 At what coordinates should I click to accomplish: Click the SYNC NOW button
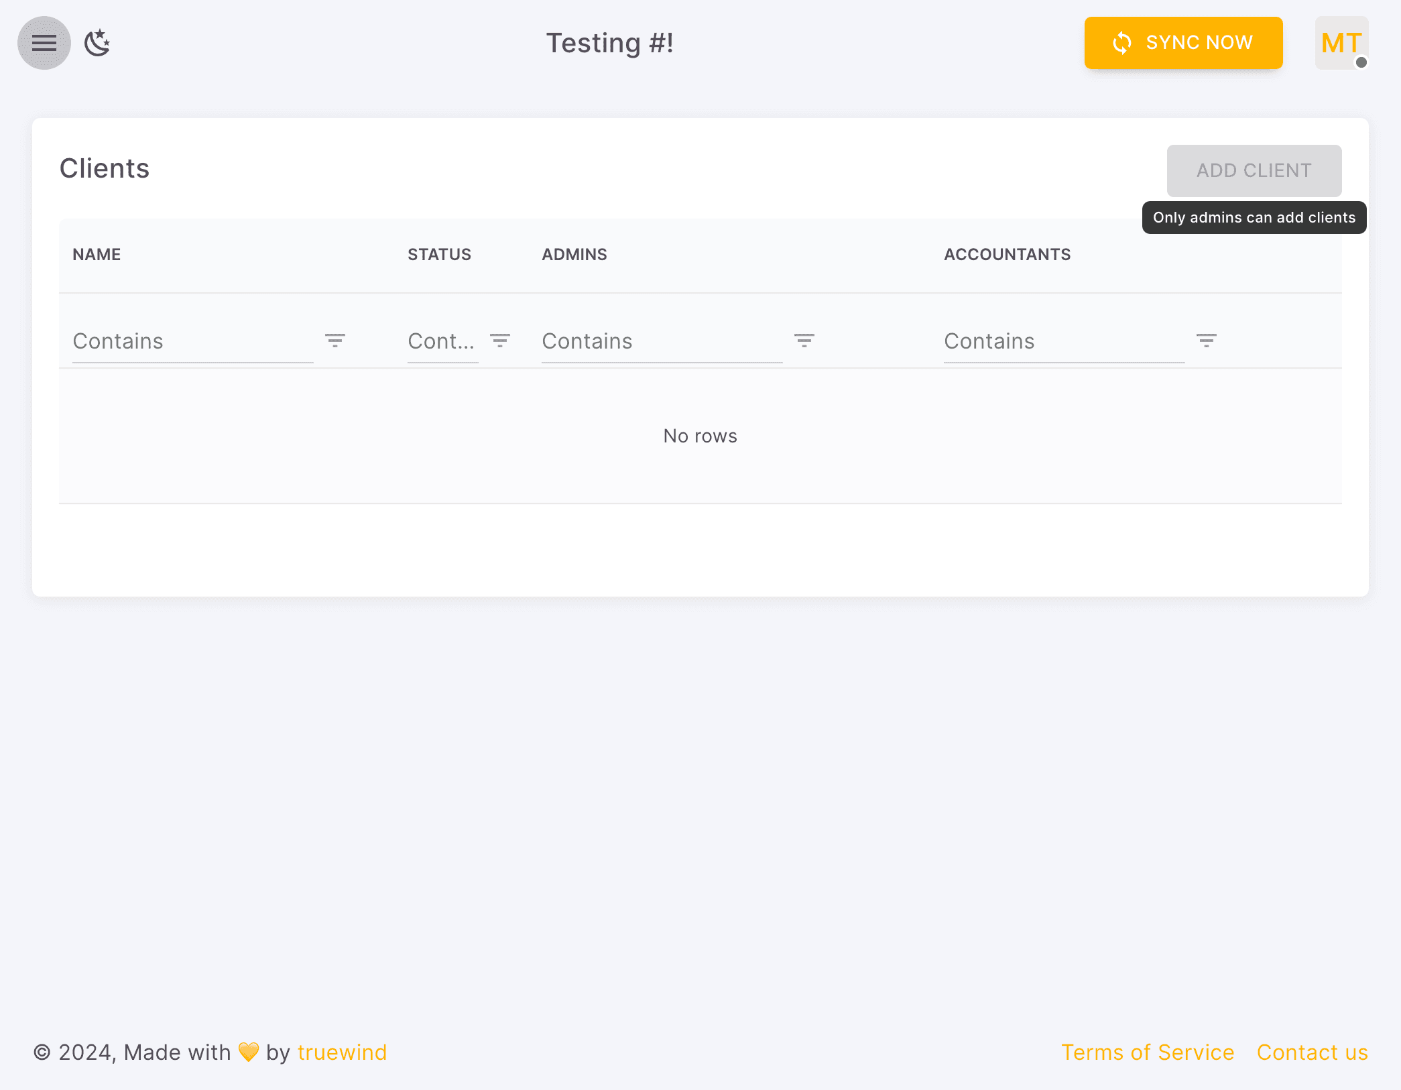point(1183,43)
